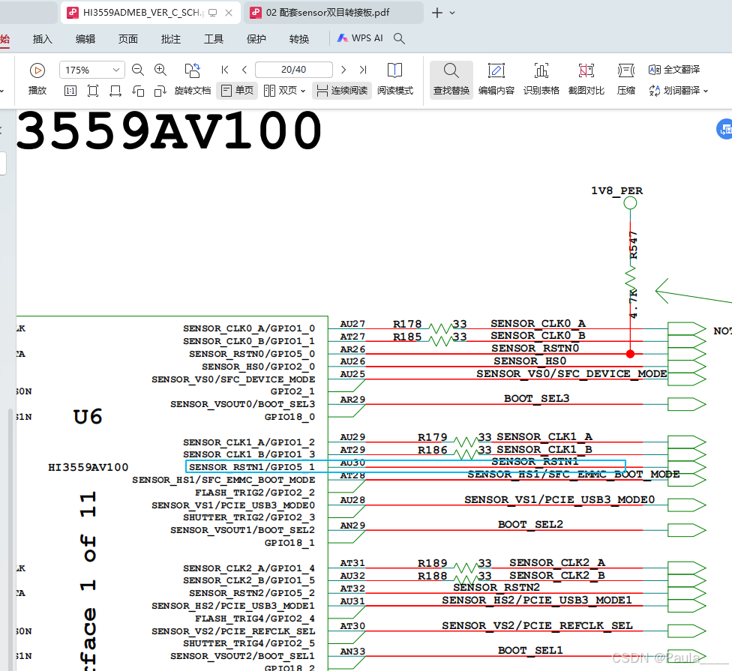Click the 1V8_PER power label
This screenshot has height=671, width=732.
[x=616, y=191]
